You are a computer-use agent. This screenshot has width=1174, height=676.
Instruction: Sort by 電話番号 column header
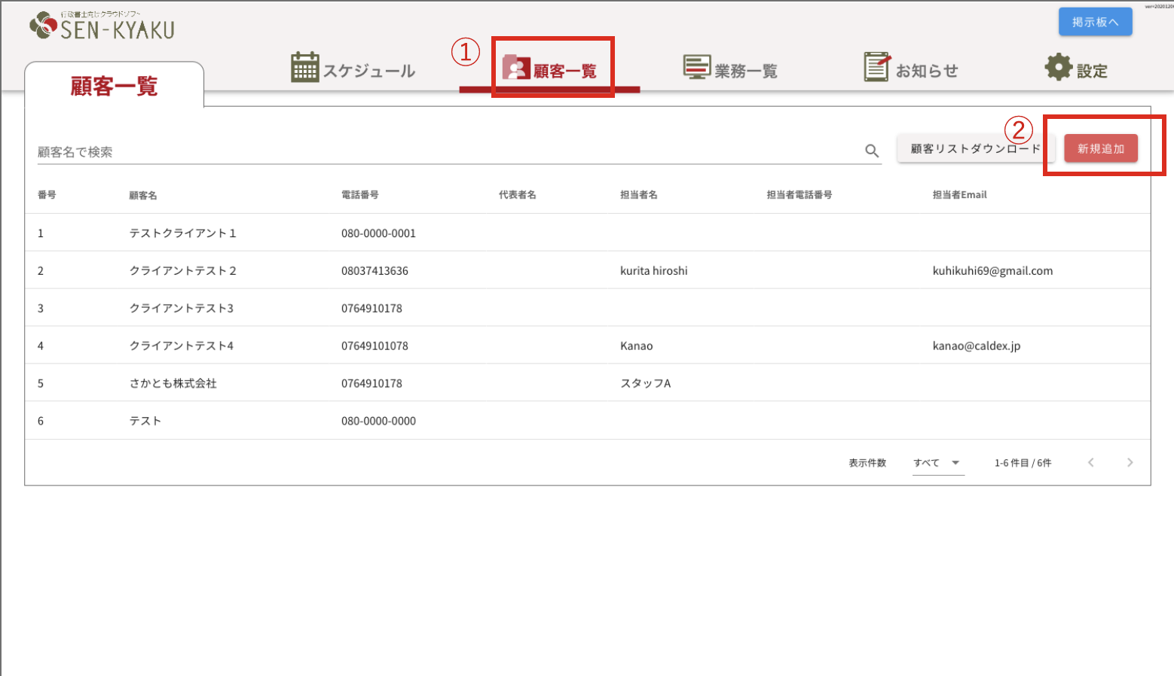(359, 195)
